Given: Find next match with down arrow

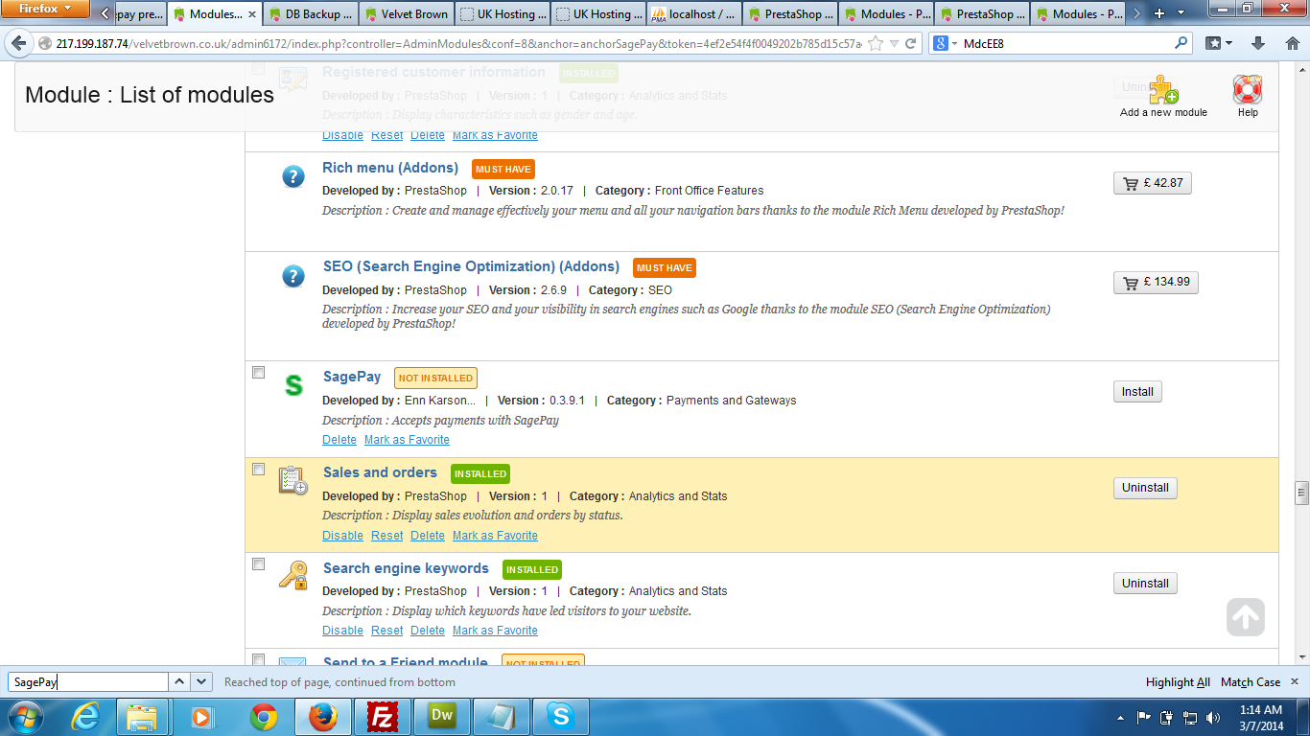Looking at the screenshot, I should pos(201,681).
